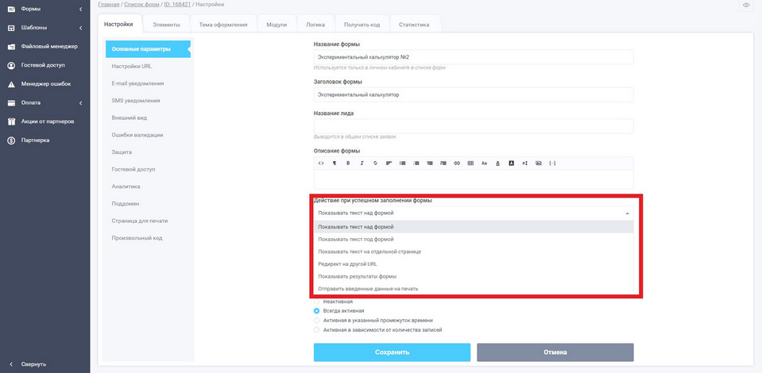
Task: Choose 'Активная в зависимости от количества записей'
Action: 317,329
